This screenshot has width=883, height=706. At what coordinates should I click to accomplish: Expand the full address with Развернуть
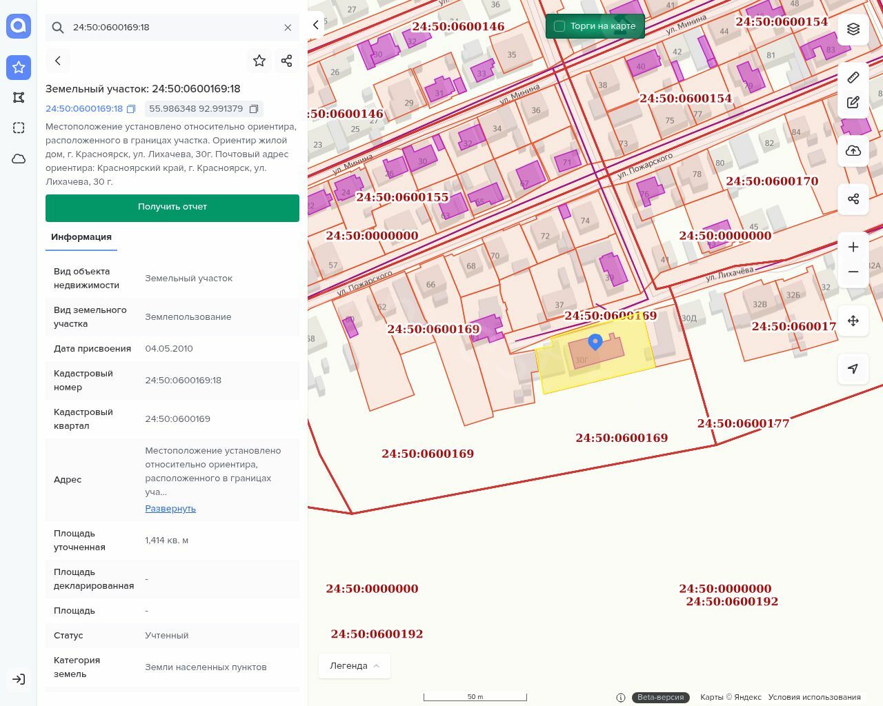tap(170, 509)
